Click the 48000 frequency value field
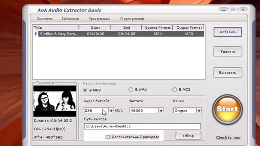Image resolution: width=260 pixels, height=146 pixels. [x=144, y=111]
